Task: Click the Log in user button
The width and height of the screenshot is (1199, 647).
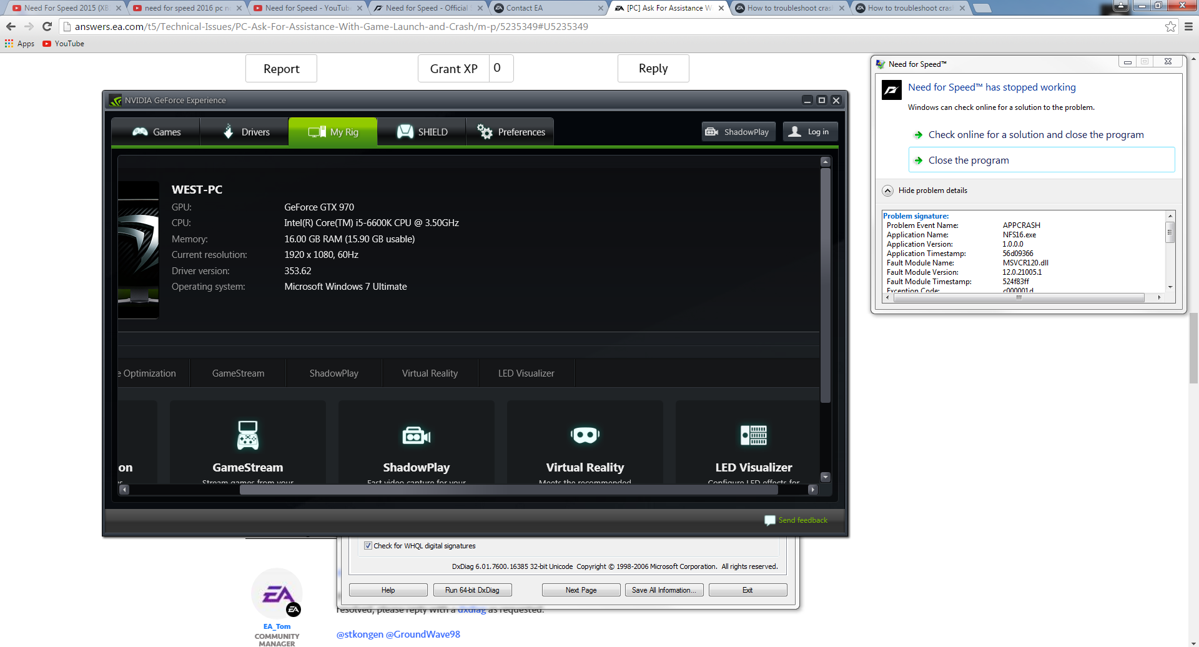Action: (810, 132)
